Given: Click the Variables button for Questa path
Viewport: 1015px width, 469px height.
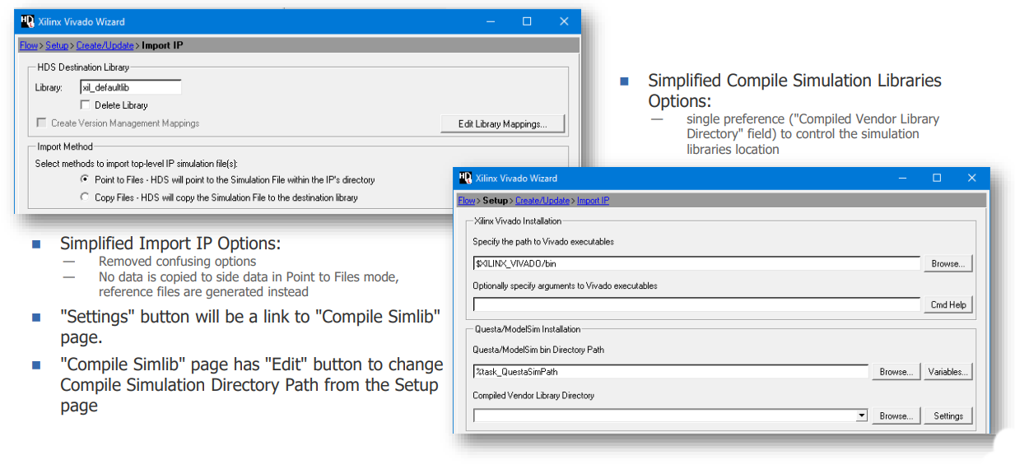Looking at the screenshot, I should point(947,372).
